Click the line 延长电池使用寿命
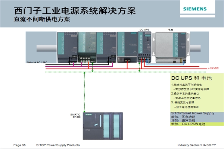Image resolution: width=224 pixels, height=149 pixels. point(186,107)
